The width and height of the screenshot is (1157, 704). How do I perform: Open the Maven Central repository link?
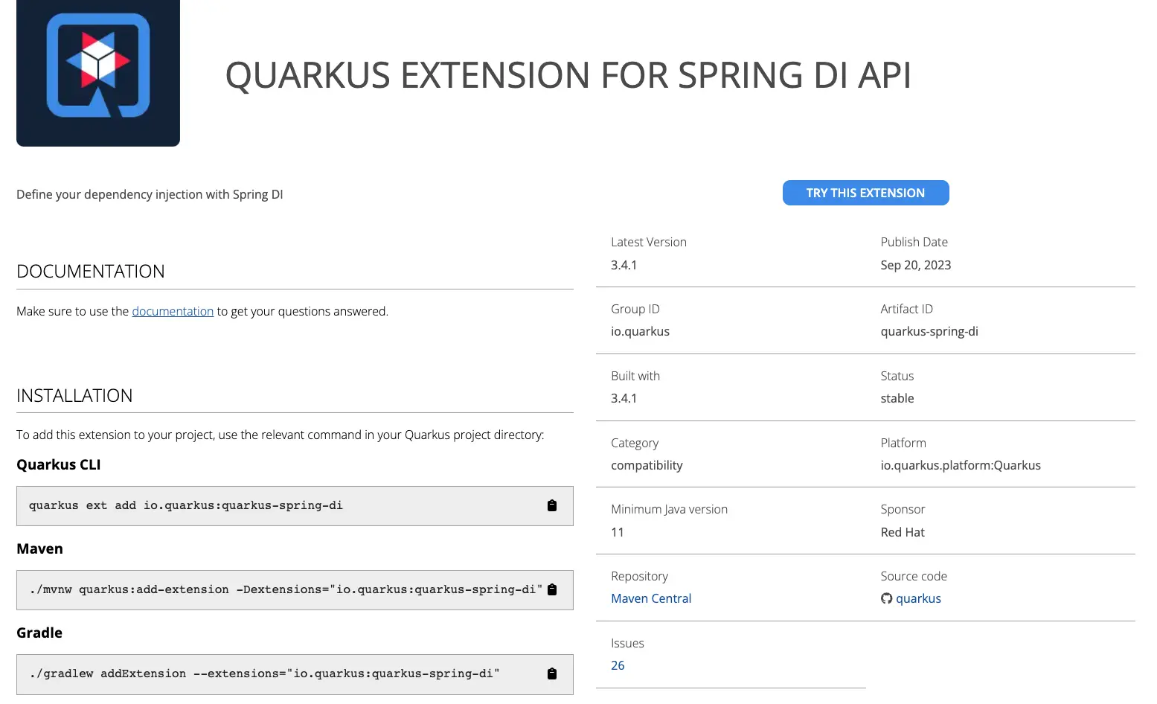tap(651, 599)
